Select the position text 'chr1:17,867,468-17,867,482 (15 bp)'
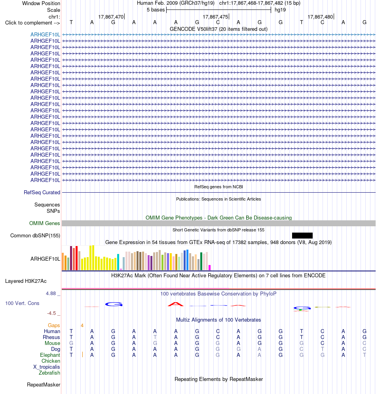The image size is (376, 394). click(x=260, y=3)
